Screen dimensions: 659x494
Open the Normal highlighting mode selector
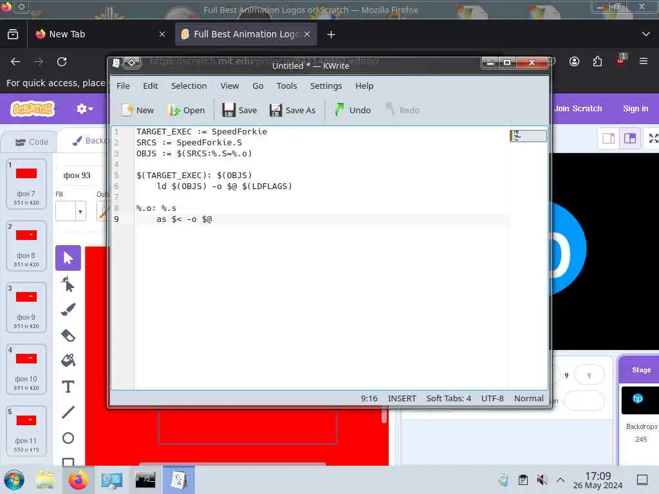pyautogui.click(x=529, y=398)
